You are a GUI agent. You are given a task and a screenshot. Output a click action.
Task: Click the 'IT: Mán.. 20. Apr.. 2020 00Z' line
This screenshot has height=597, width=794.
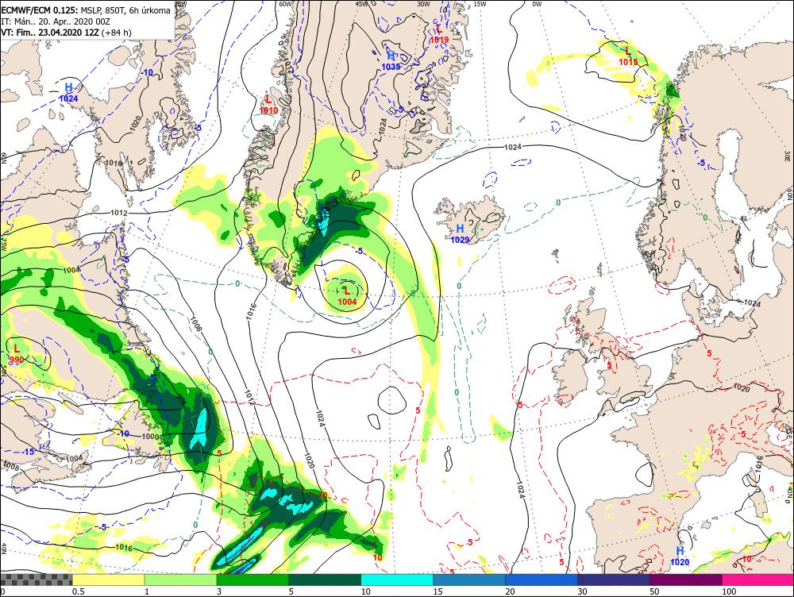pos(56,21)
